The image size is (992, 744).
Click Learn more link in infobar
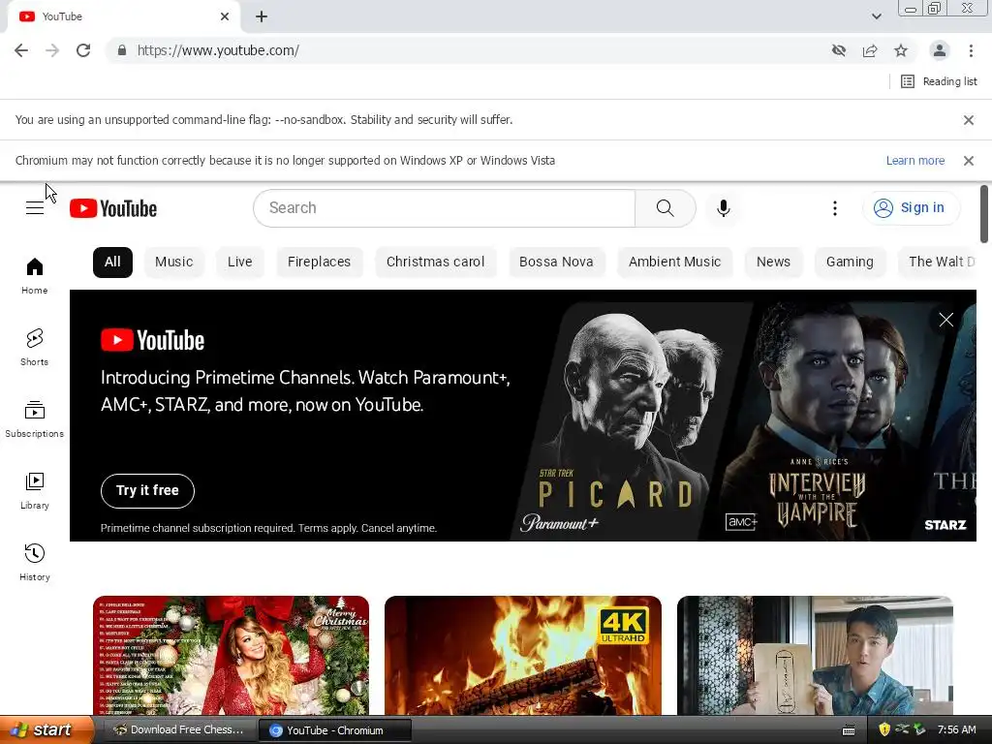(914, 161)
